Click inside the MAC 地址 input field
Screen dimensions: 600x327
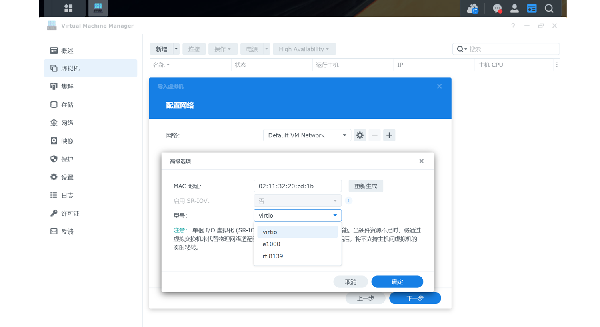tap(297, 186)
